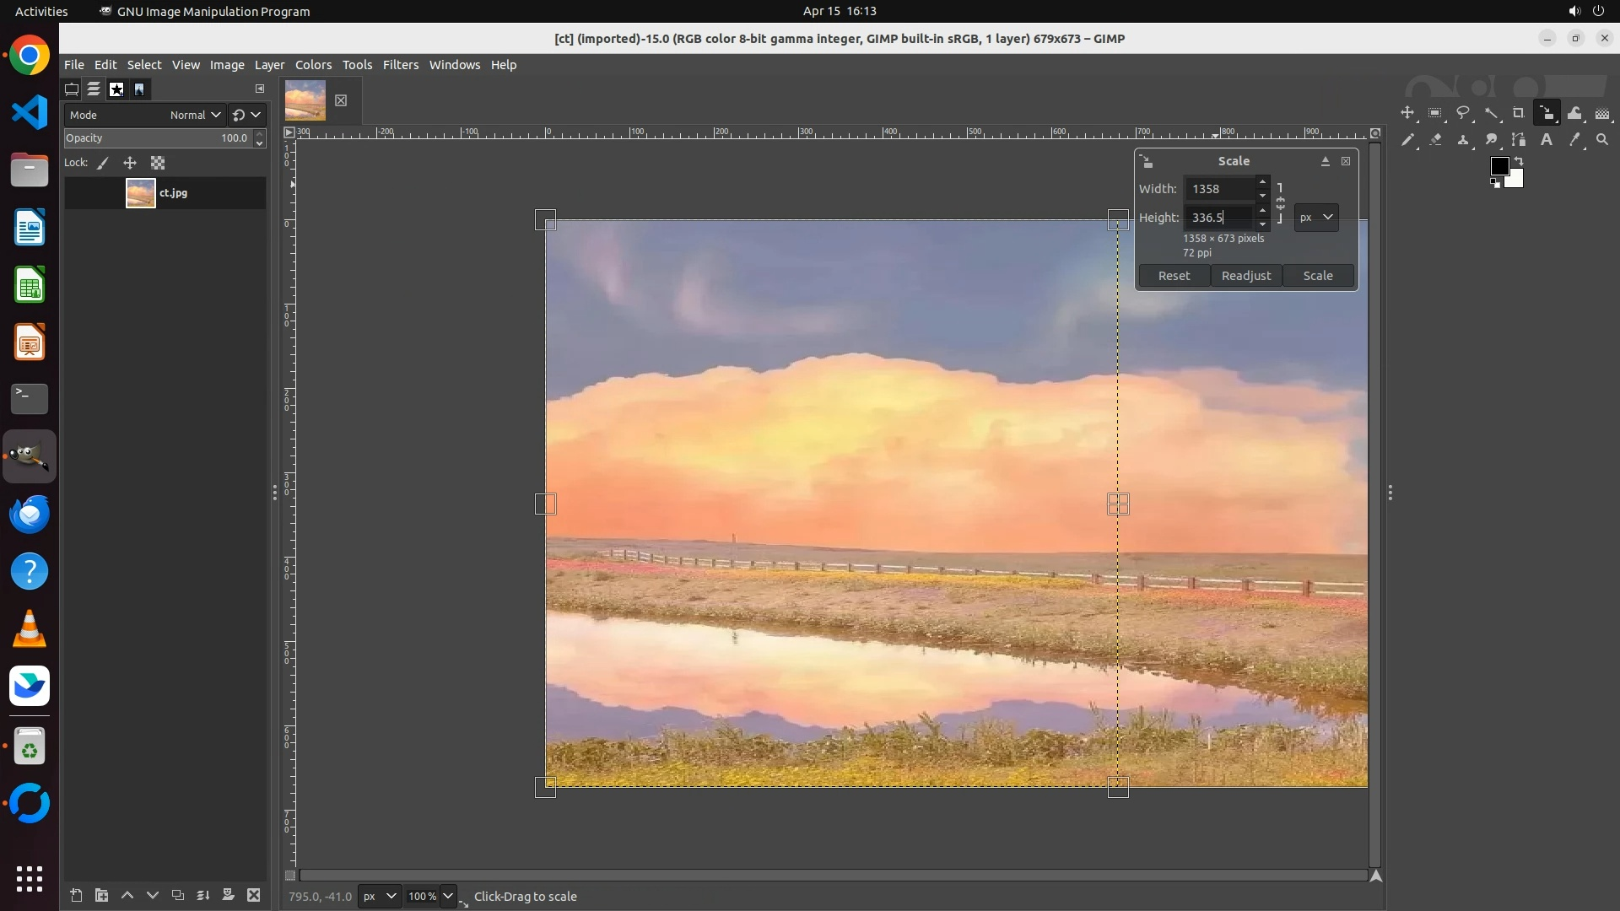Select the Text tool
This screenshot has width=1620, height=911.
(1547, 140)
